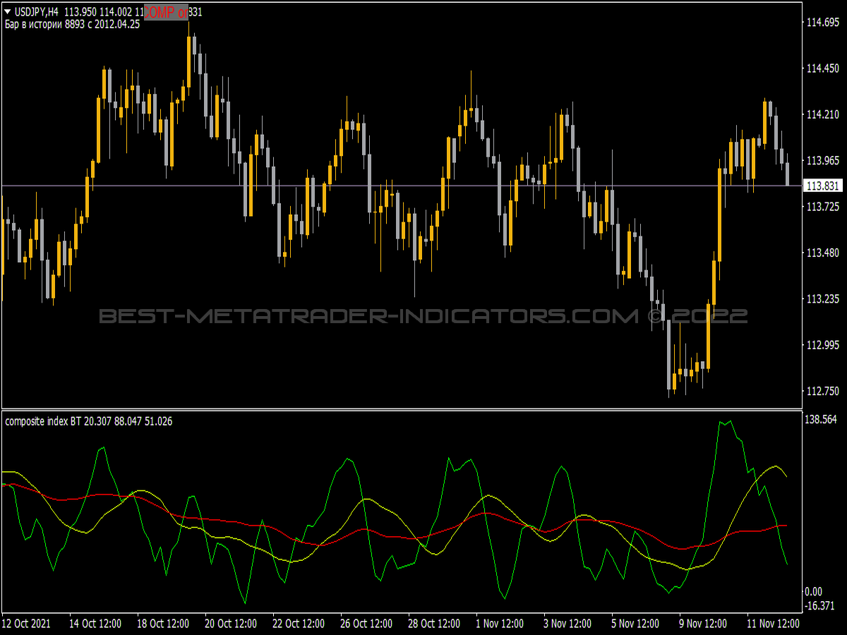Screen dimensions: 847x635
Task: Click the 'composite index BT' indicator label
Action: [43, 421]
